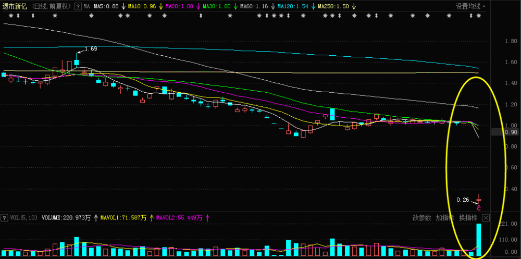
Task: Click the 1.69 high price annotation
Action: pos(90,49)
